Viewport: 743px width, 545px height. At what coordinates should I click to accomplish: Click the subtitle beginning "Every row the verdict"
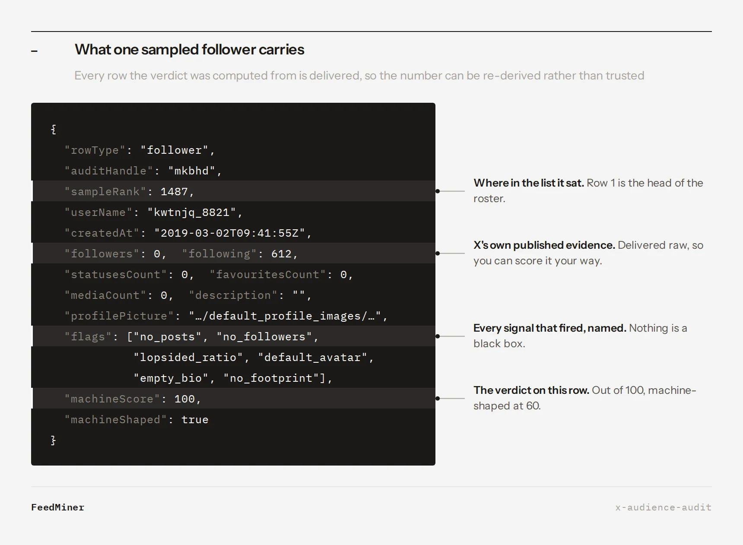pos(359,76)
